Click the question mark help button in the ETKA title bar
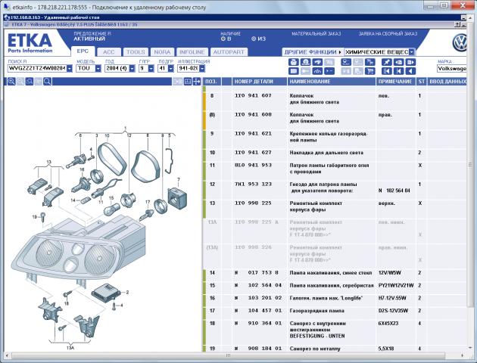 point(457,24)
